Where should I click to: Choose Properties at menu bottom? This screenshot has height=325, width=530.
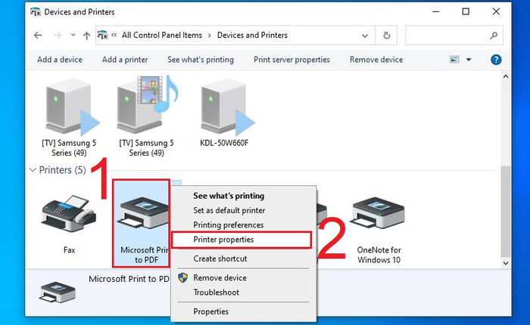(x=210, y=311)
